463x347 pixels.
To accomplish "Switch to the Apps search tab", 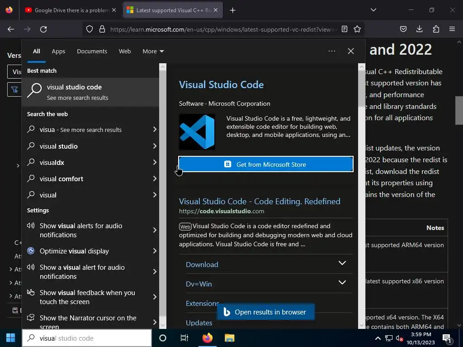I will coord(58,52).
